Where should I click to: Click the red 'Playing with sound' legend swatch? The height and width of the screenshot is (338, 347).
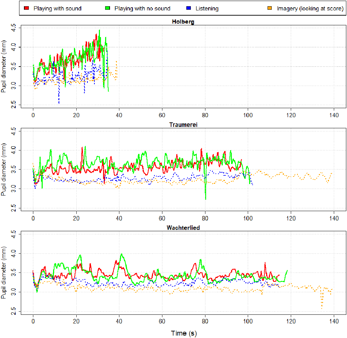[27, 8]
